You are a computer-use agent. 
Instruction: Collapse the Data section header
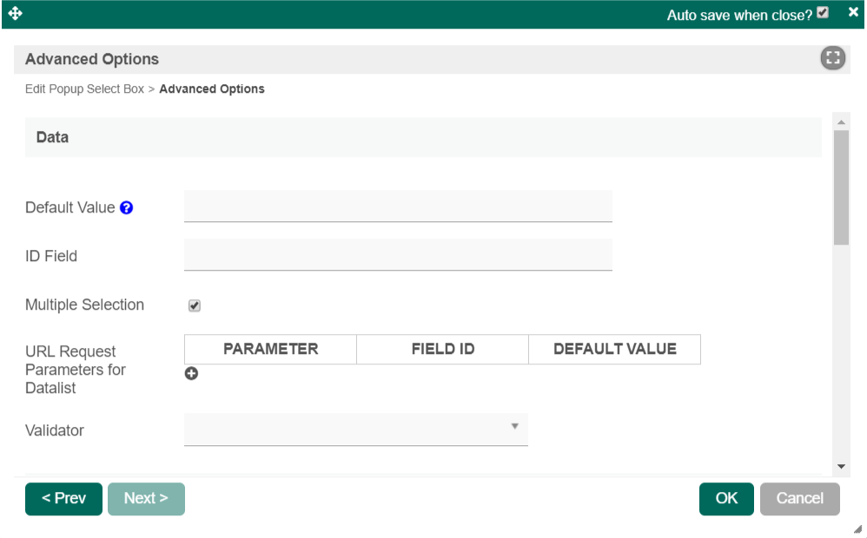coord(422,137)
